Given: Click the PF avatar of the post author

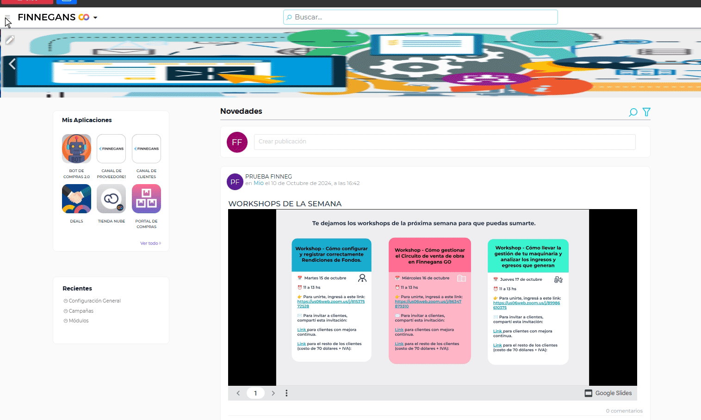Looking at the screenshot, I should point(235,182).
